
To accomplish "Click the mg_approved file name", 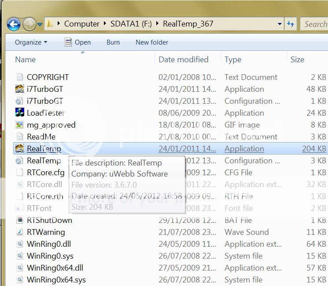I will point(51,125).
